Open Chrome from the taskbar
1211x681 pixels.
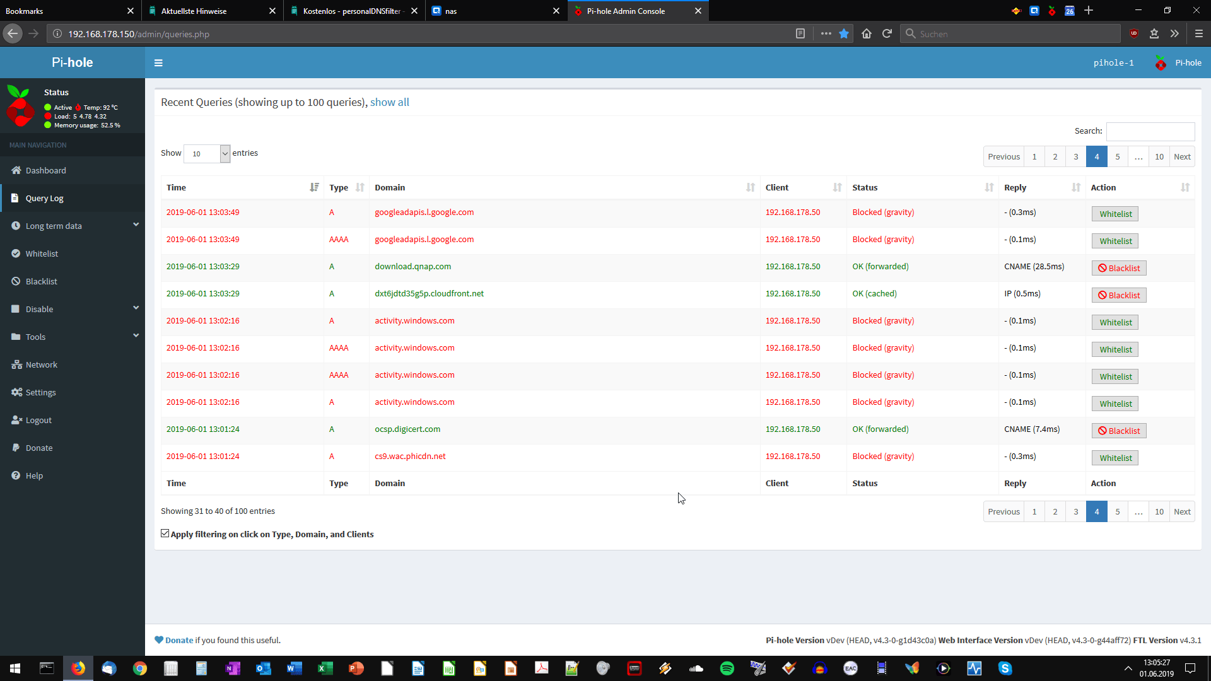[140, 668]
